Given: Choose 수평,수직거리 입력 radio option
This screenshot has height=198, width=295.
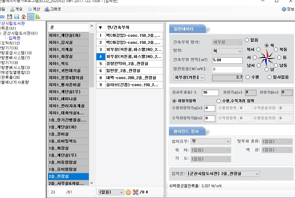Looking at the screenshot, I should coord(219,101).
